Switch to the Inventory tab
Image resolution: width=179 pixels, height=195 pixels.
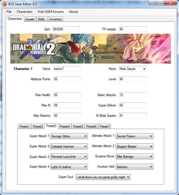click(56, 19)
